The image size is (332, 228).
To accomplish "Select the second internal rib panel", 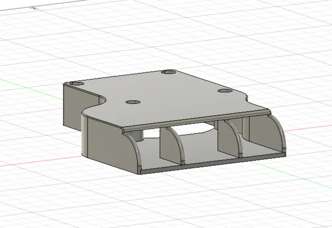I will click(229, 138).
